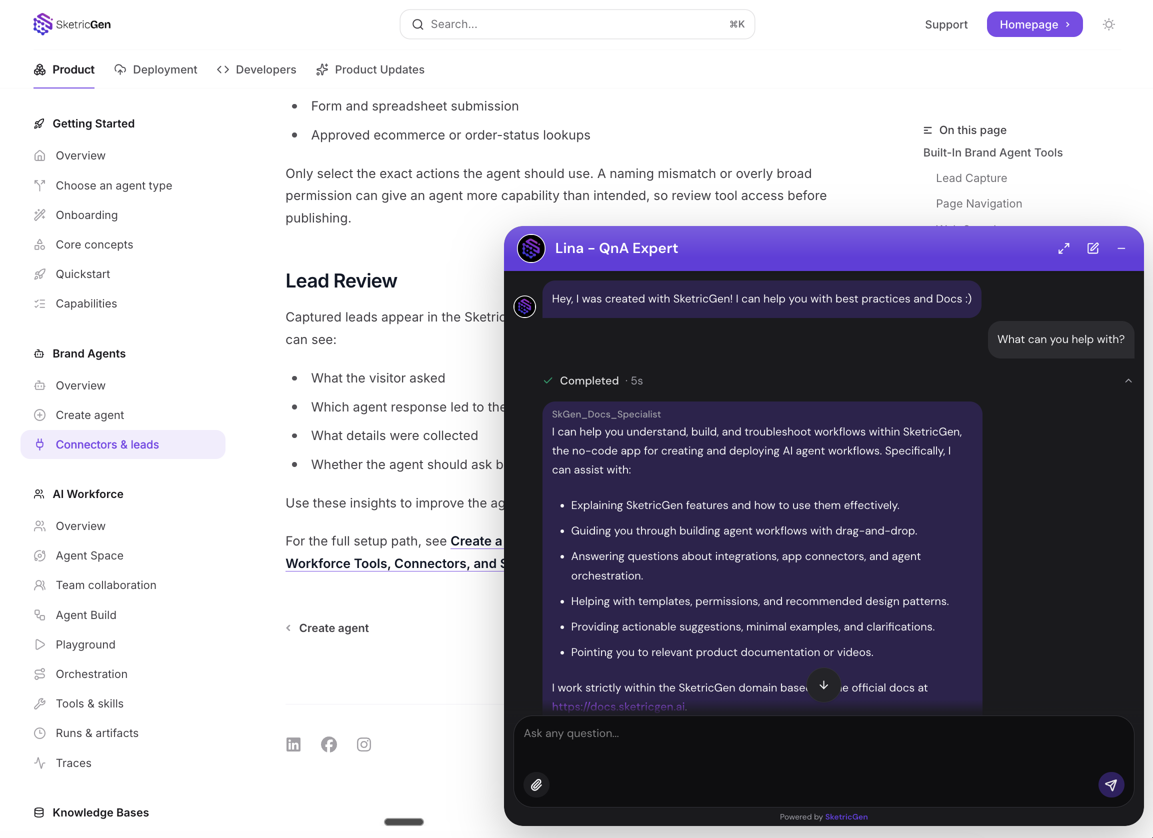
Task: Expand the Lina chat widget fullscreen
Action: [1063, 248]
